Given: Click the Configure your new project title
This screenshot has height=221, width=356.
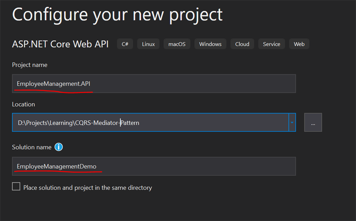Looking at the screenshot, I should [117, 14].
